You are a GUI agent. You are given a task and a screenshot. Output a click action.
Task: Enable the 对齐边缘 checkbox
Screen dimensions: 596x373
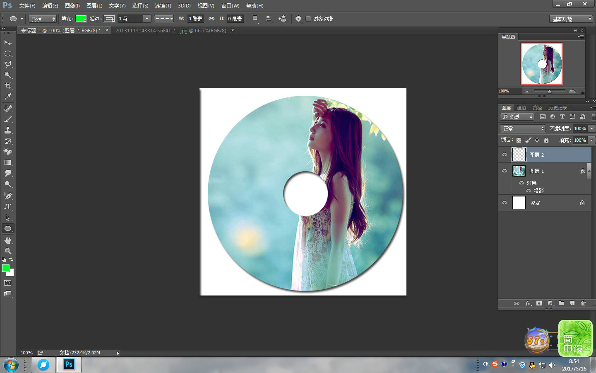308,19
